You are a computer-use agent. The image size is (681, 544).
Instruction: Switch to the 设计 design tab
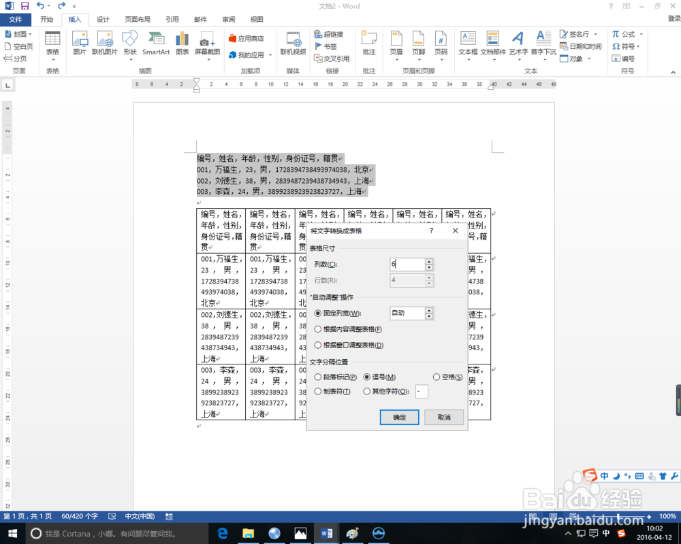(103, 19)
